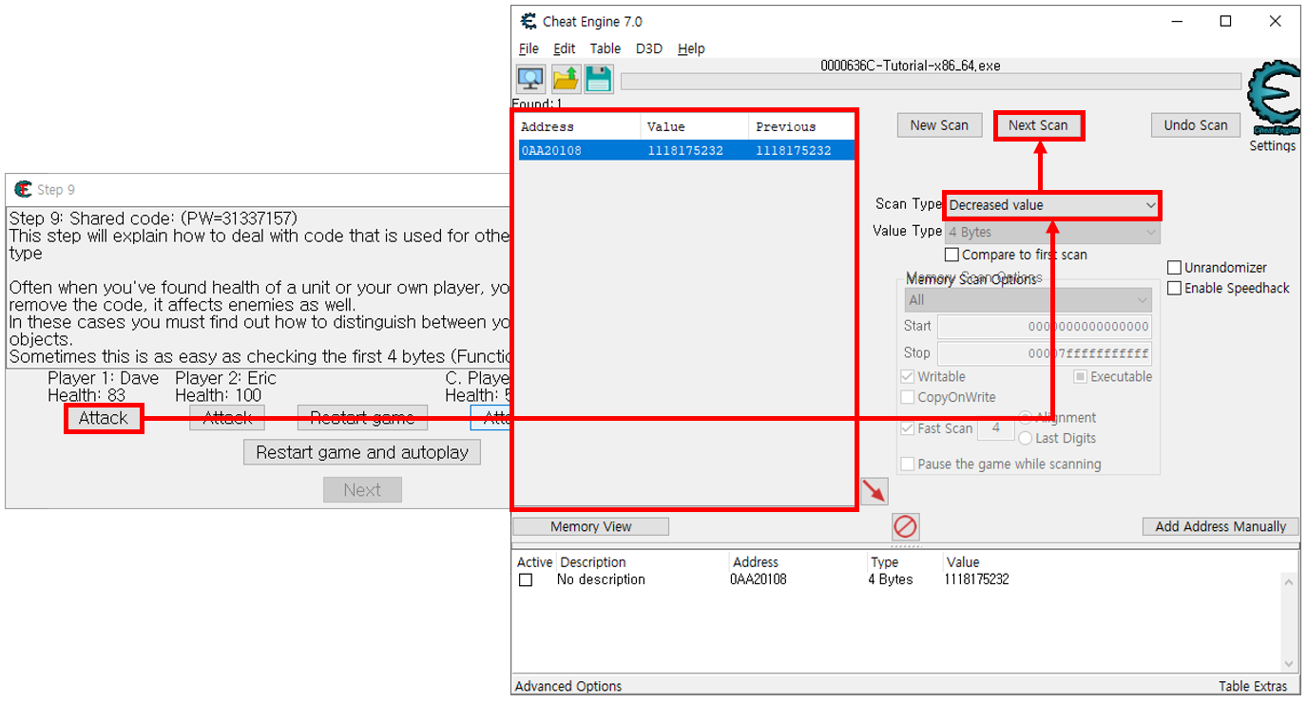Click the Start address input field
The image size is (1307, 702).
tap(1045, 327)
